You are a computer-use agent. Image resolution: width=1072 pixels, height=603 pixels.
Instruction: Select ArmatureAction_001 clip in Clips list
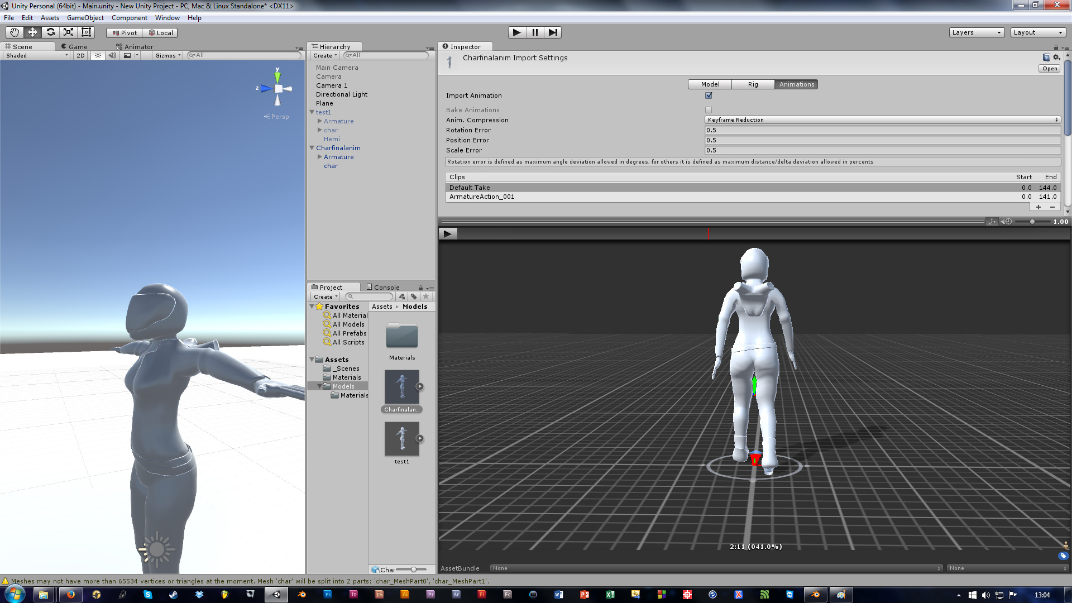pyautogui.click(x=481, y=197)
